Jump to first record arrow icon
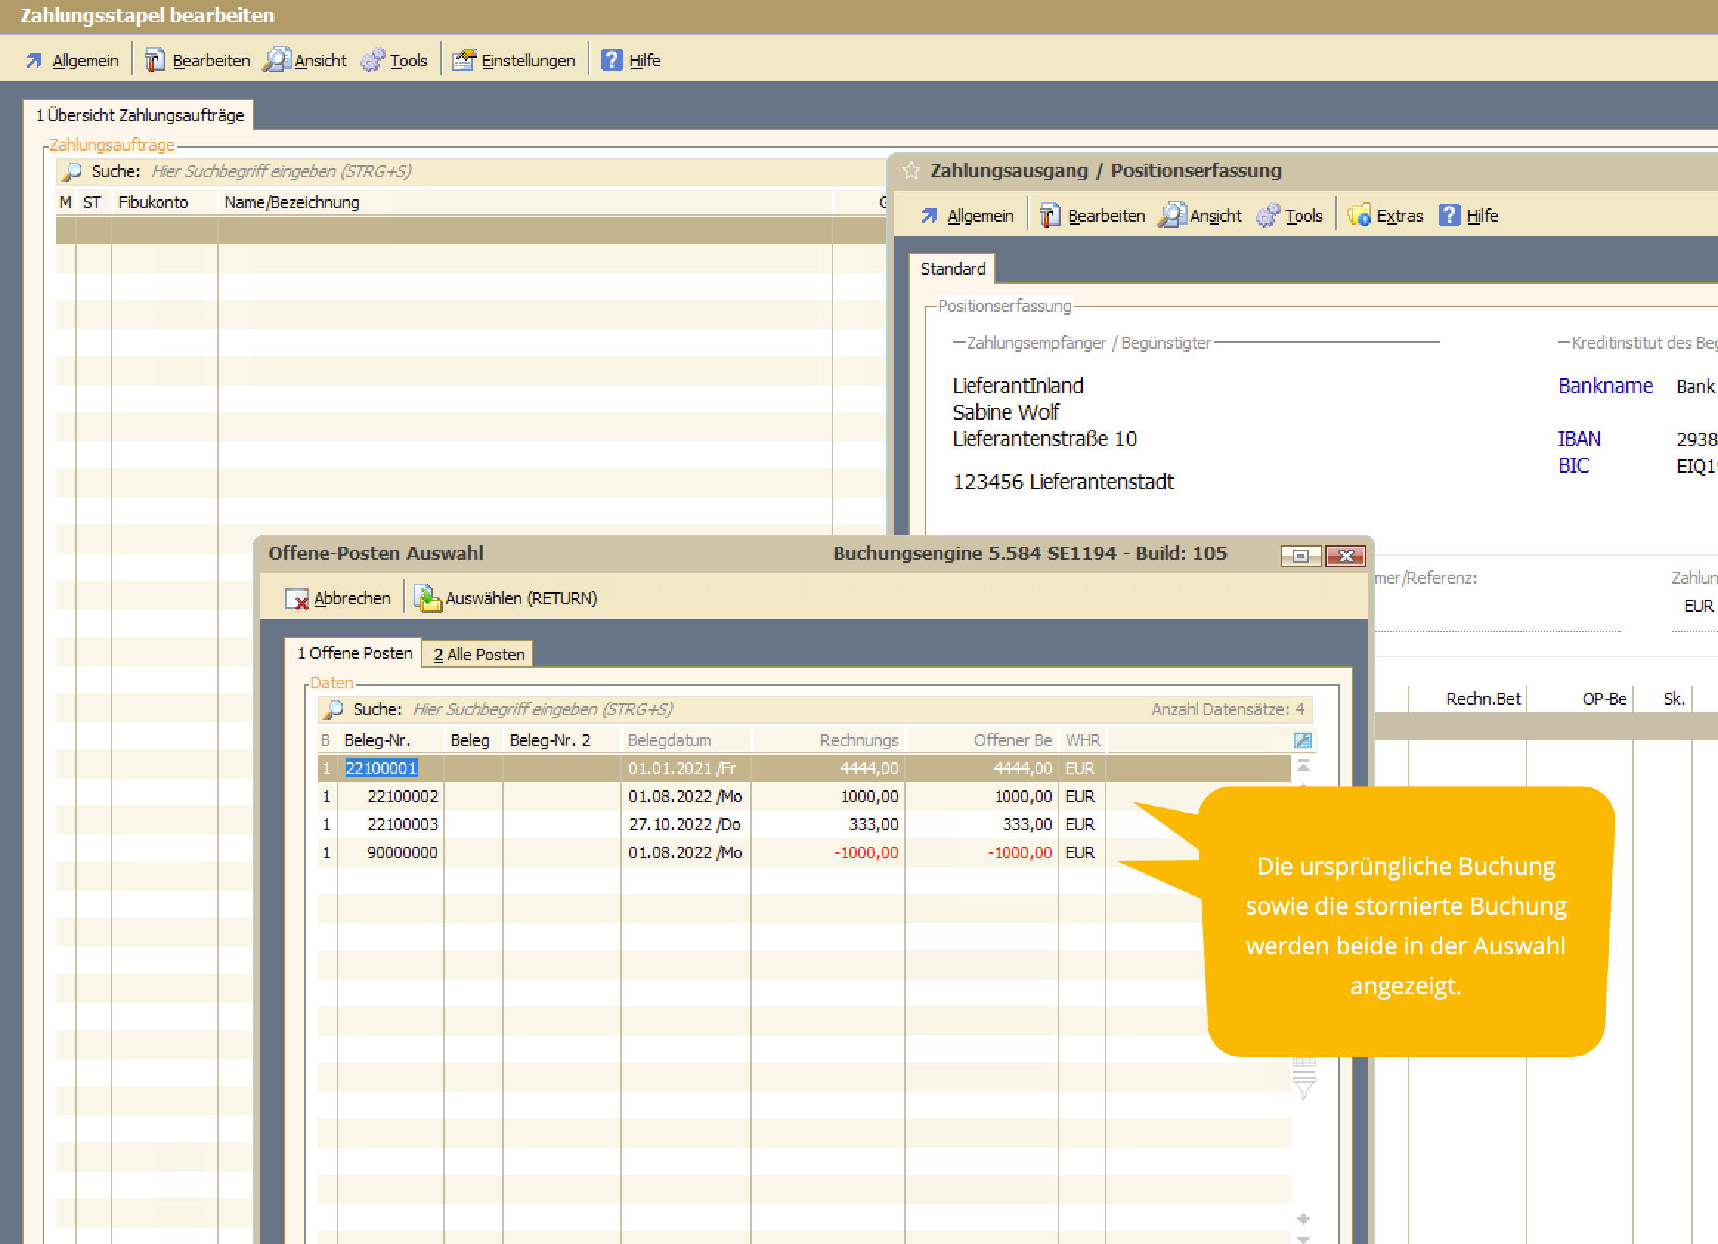1718x1244 pixels. 1304,766
